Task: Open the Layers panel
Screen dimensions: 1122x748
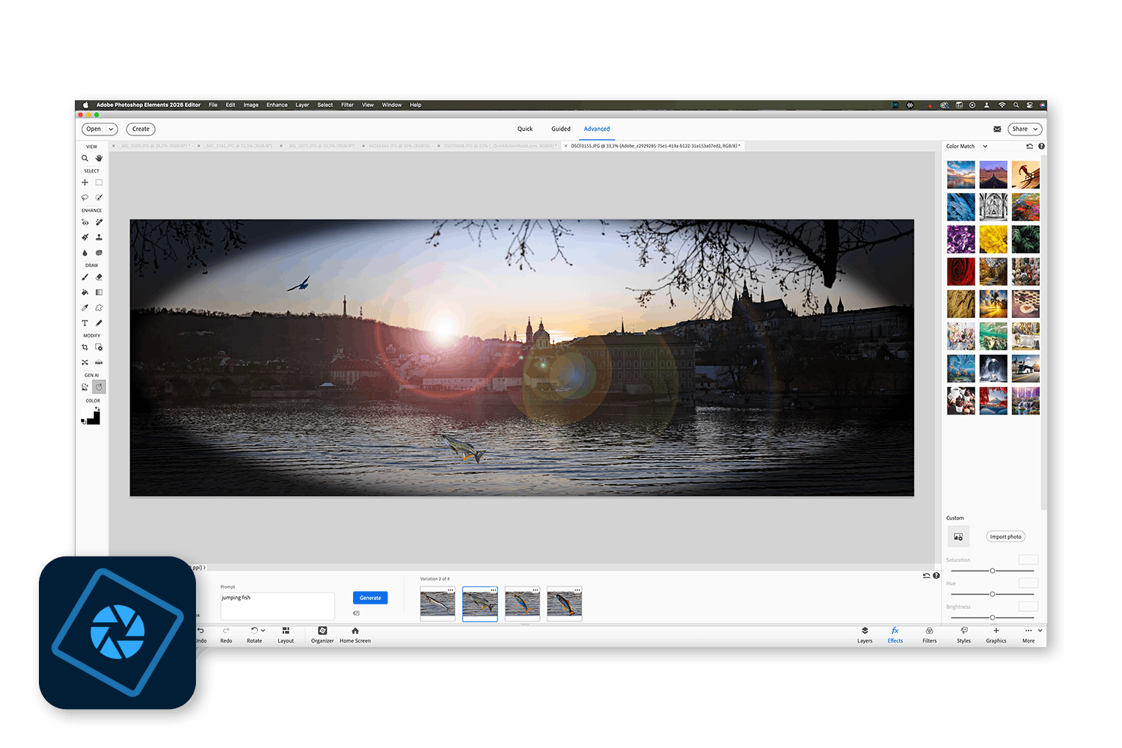Action: click(865, 634)
